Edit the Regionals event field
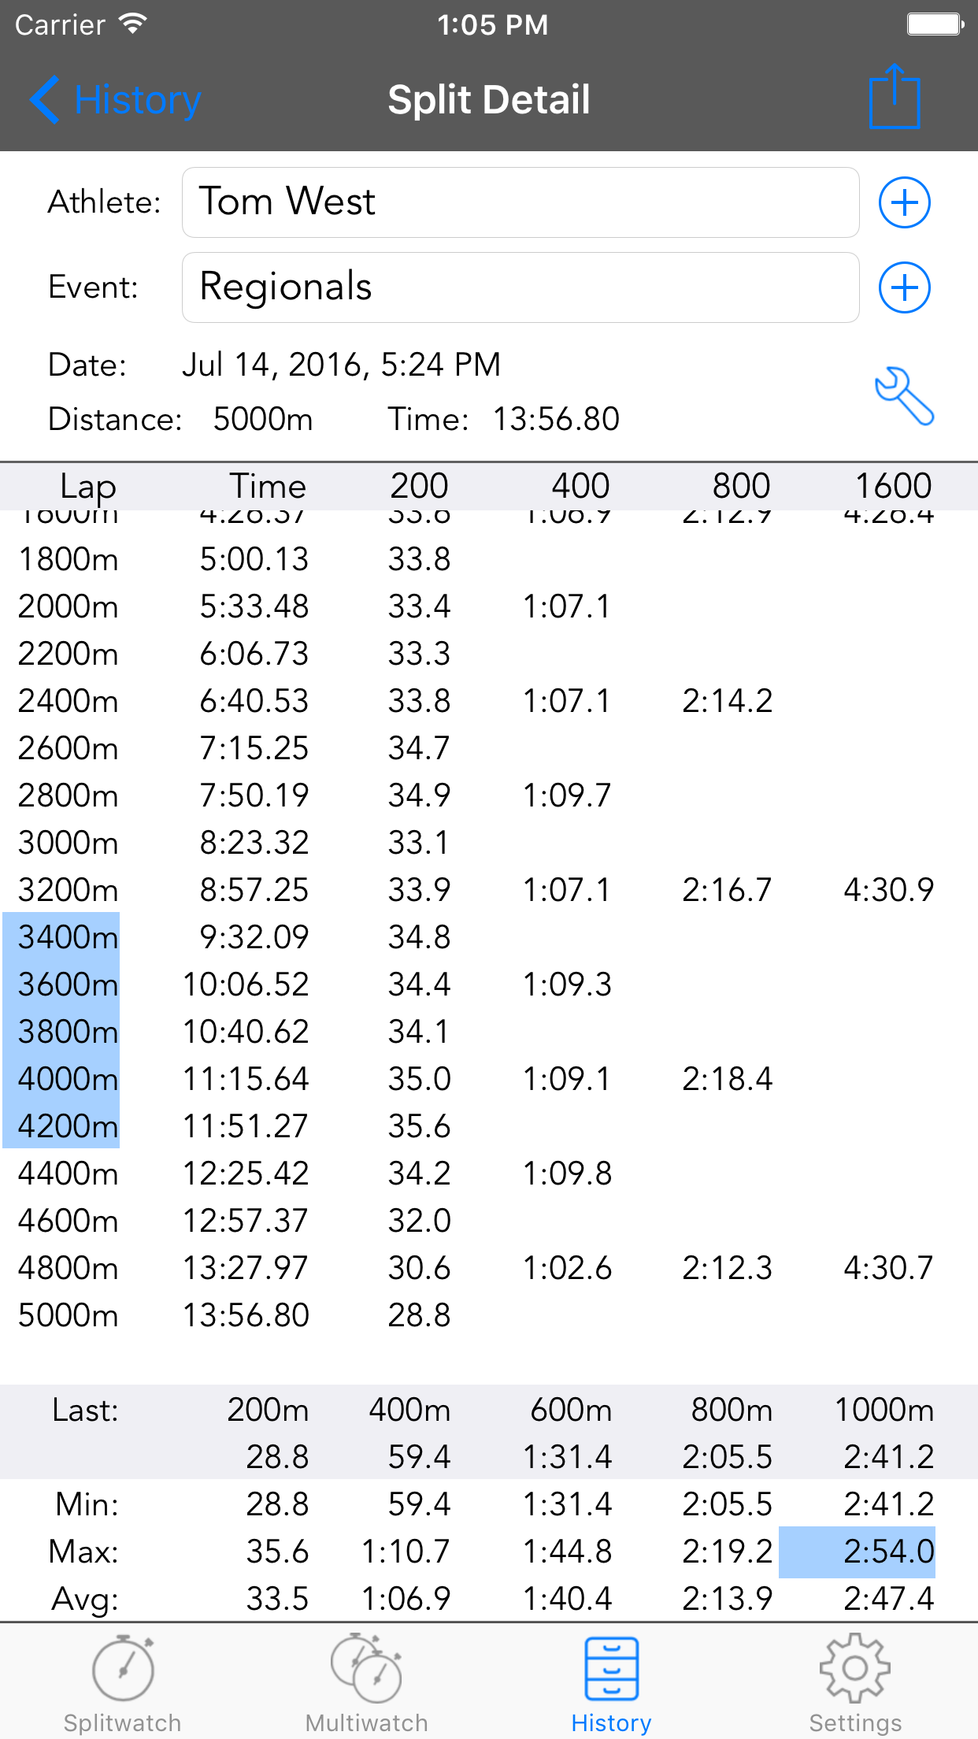The image size is (978, 1739). [x=520, y=287]
